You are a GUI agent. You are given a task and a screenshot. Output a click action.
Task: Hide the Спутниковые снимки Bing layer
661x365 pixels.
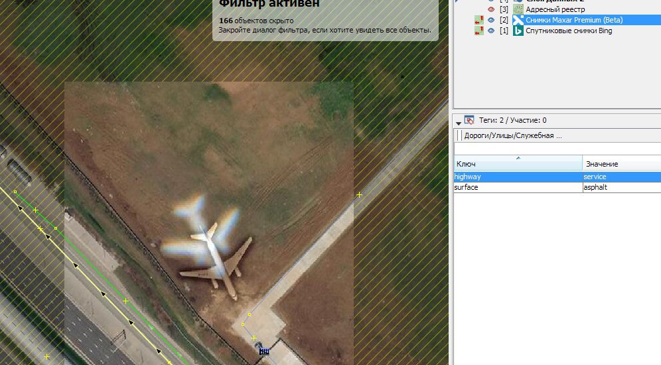(491, 31)
